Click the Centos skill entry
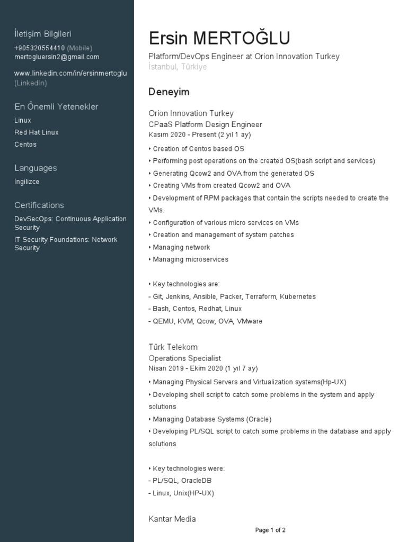 click(x=25, y=144)
